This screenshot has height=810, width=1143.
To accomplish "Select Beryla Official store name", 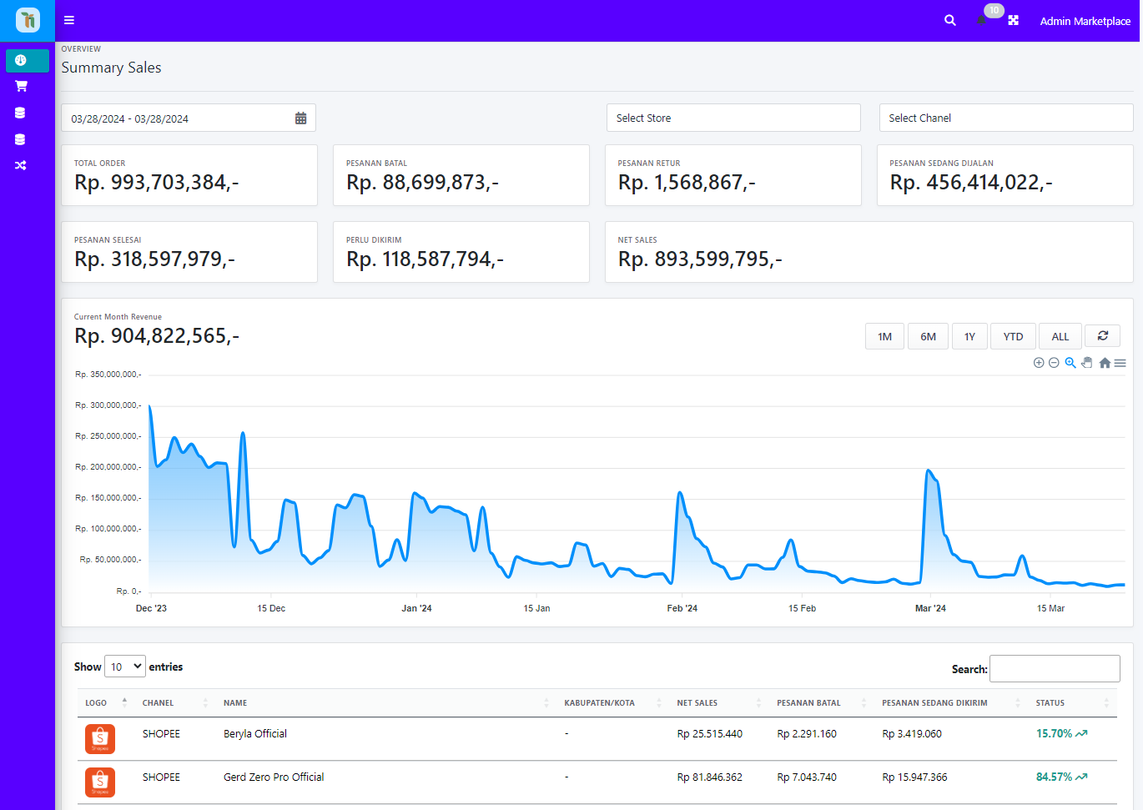I will pyautogui.click(x=255, y=734).
